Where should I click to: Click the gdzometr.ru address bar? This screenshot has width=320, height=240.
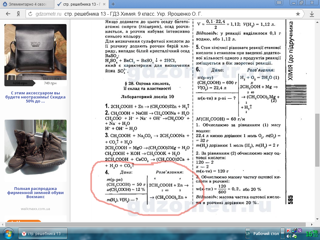tap(162, 14)
